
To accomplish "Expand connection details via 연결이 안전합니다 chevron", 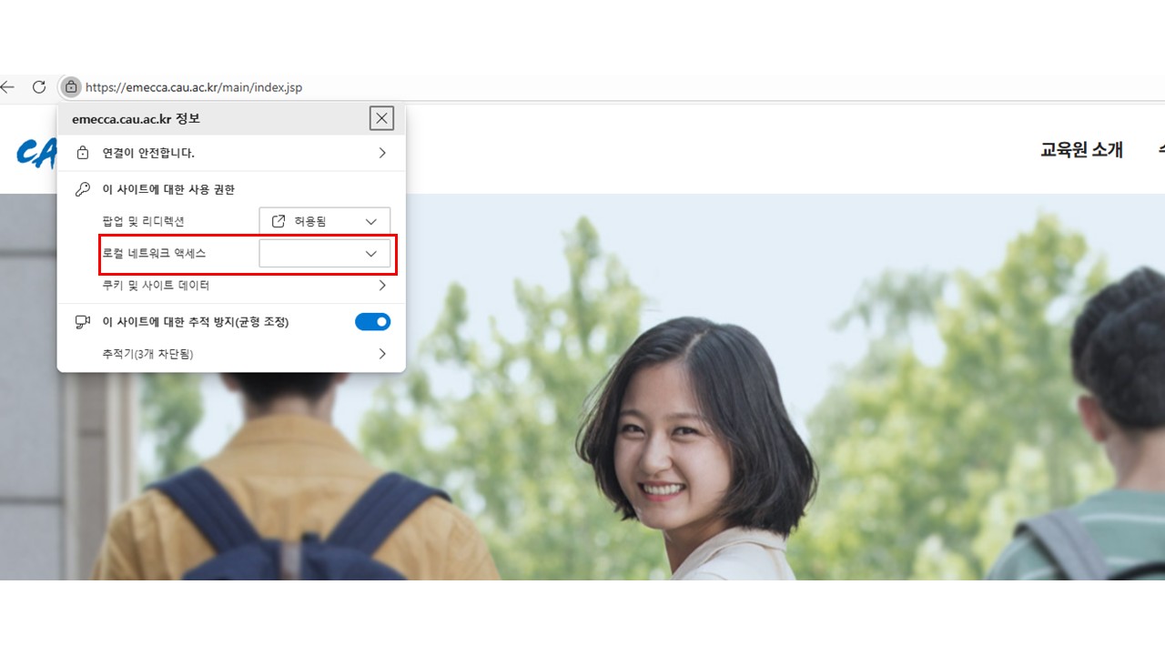I will pos(382,153).
